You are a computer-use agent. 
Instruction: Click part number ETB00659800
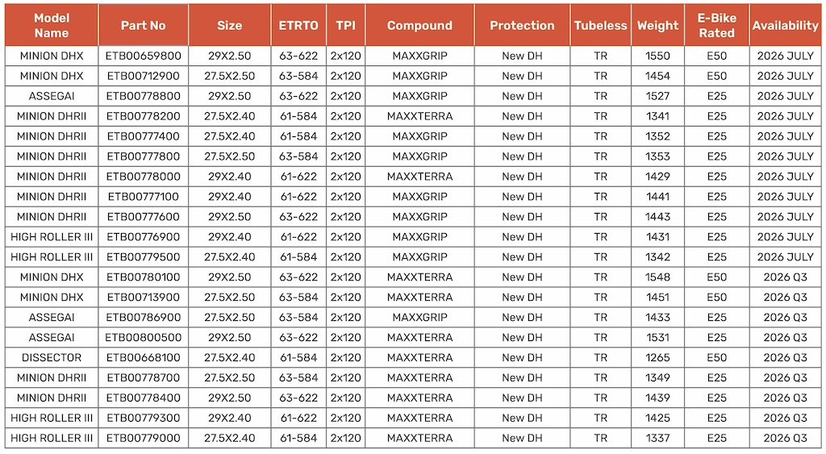tap(144, 56)
